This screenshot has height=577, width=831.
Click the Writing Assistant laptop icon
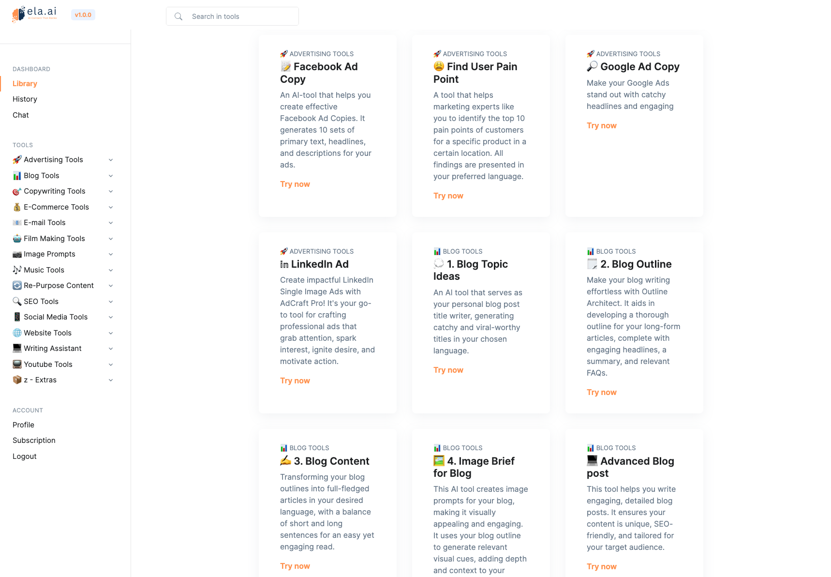17,349
